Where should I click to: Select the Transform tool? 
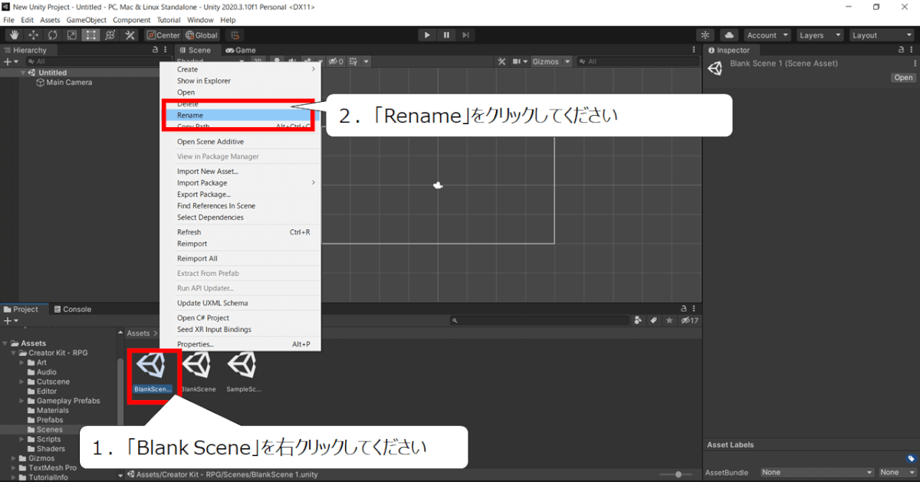click(x=110, y=35)
